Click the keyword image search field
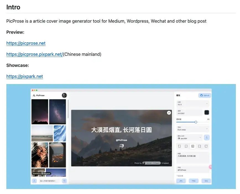Image resolution: width=240 pixels, height=194 pixels. 50,181
